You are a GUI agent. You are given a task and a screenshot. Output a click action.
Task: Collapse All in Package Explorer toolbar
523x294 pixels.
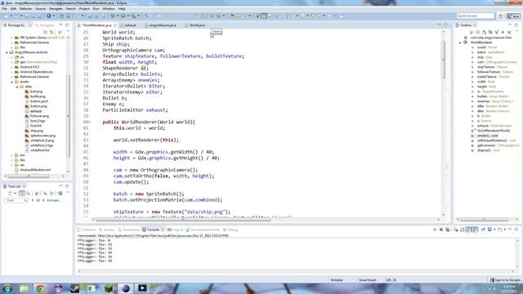point(46,32)
